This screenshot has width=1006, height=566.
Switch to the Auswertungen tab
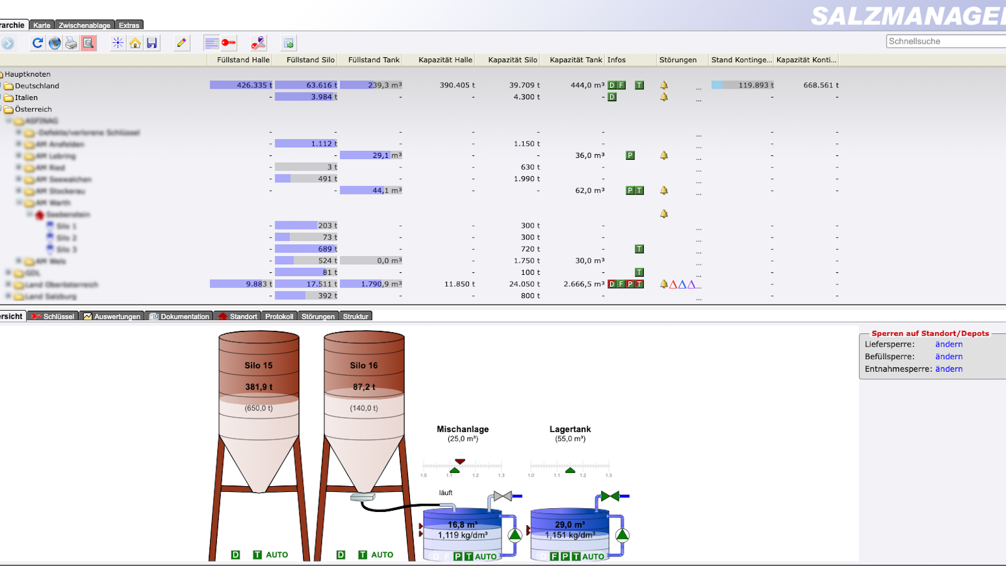[112, 316]
